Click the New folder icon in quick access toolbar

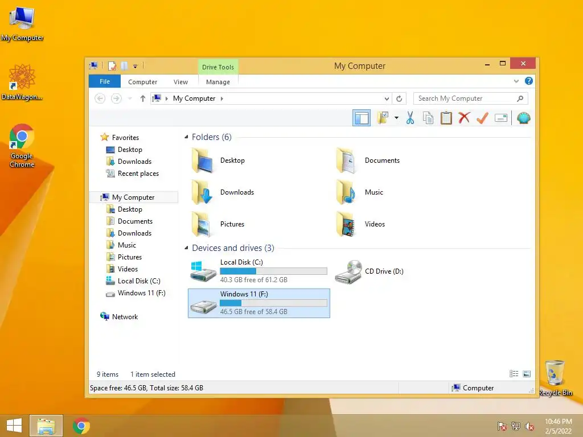124,66
